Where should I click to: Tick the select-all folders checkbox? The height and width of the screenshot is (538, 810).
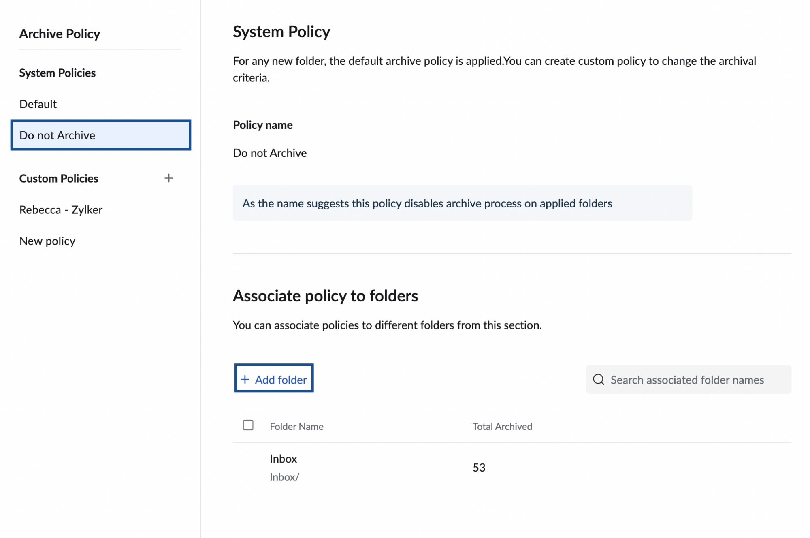pyautogui.click(x=248, y=425)
